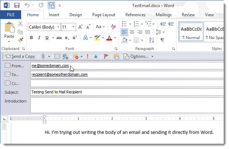Open Font dialog box launcher
Screen dimensions: 229x149
(x=116, y=49)
